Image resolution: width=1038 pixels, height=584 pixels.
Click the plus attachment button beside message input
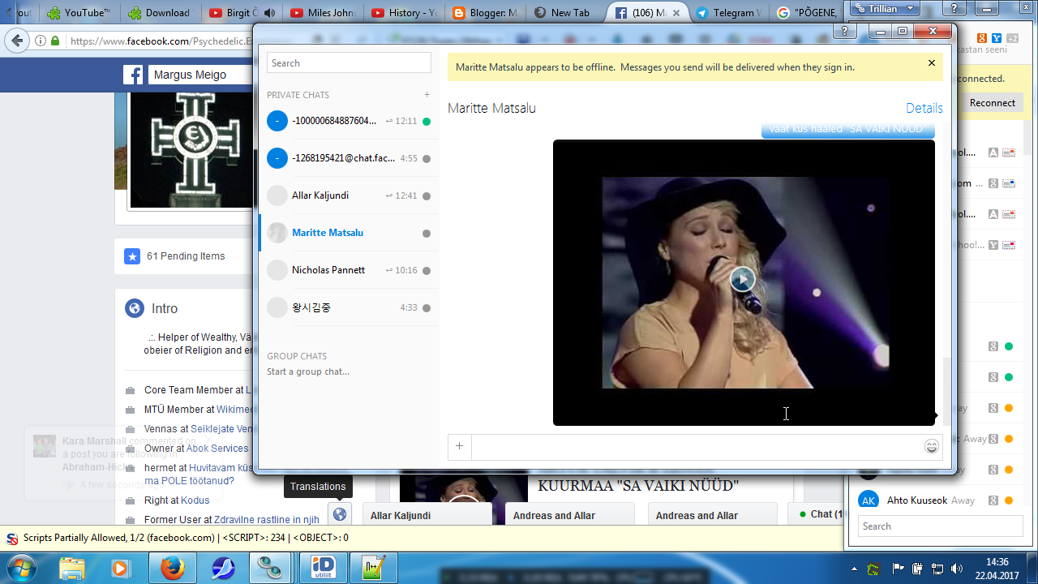(459, 446)
